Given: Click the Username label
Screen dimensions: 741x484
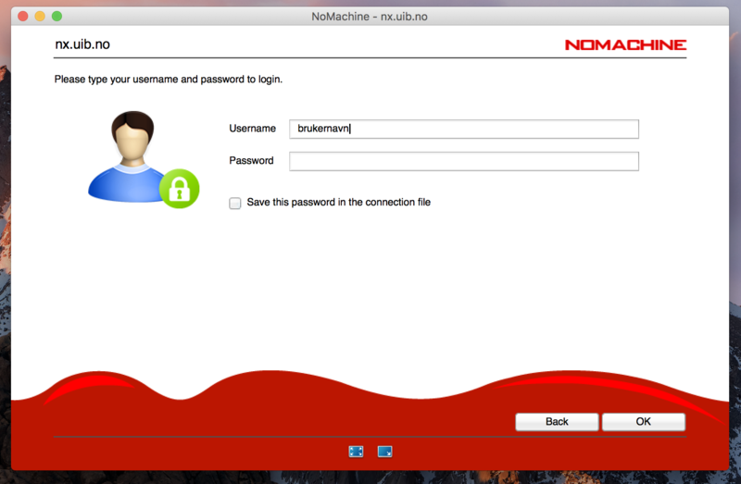Looking at the screenshot, I should coord(252,129).
